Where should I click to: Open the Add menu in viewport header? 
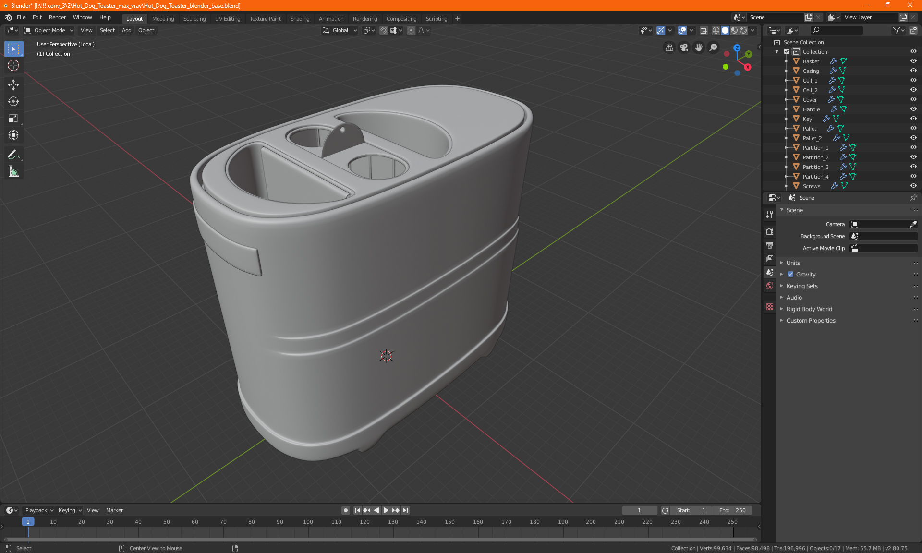[x=126, y=30]
